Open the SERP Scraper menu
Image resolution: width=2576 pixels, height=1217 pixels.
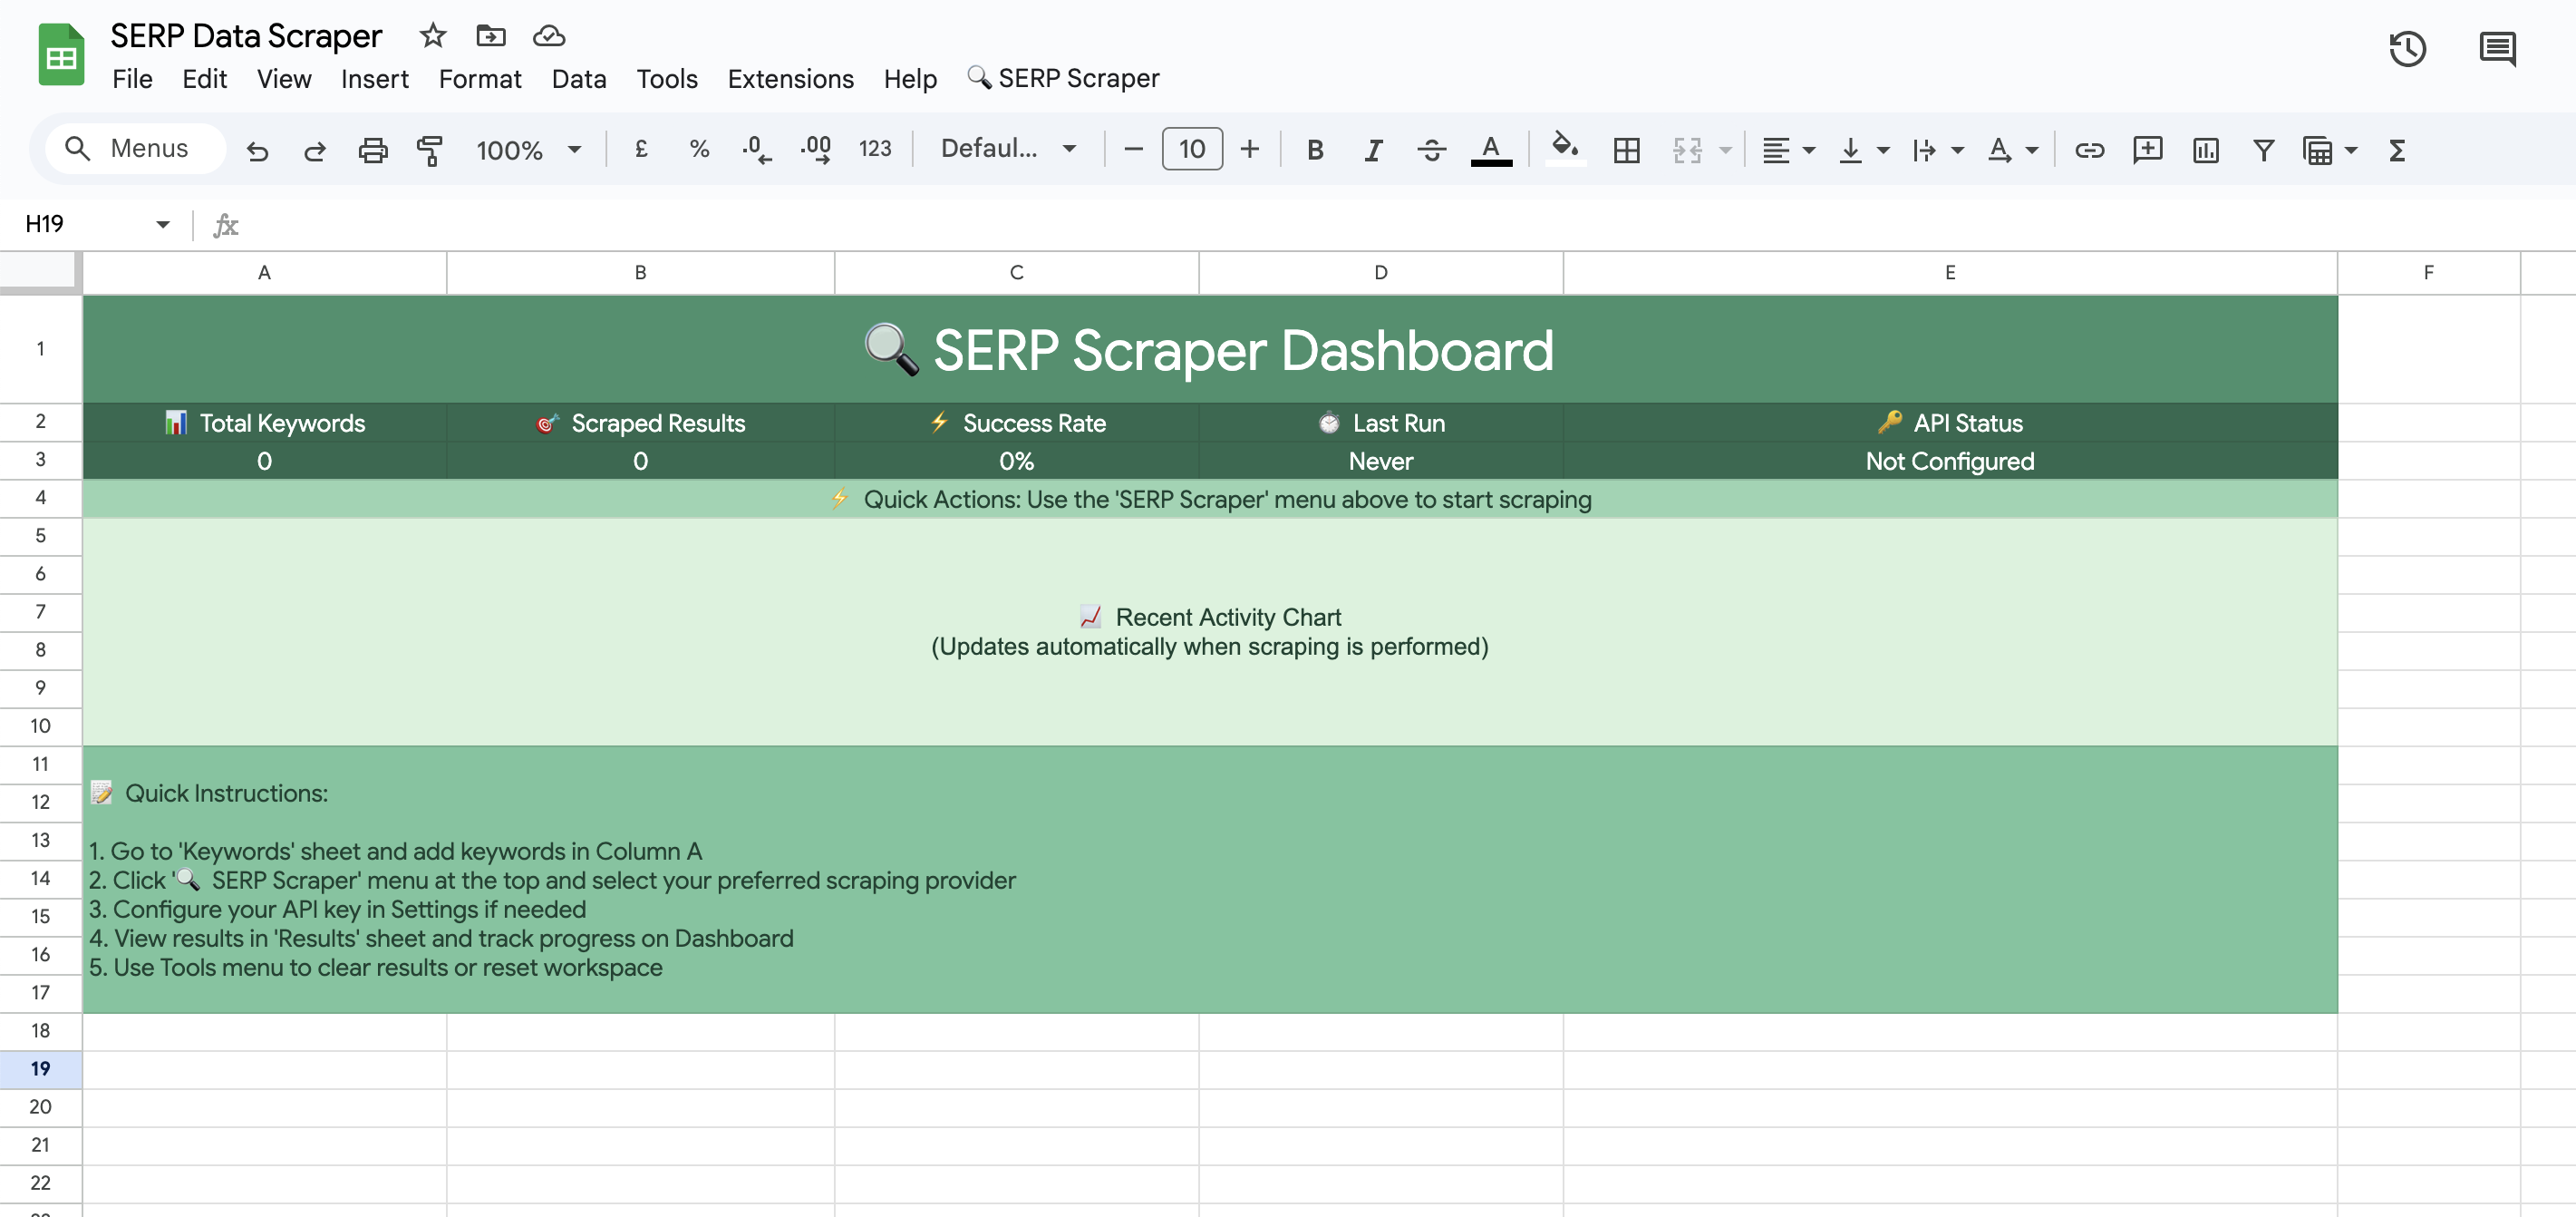(x=1062, y=78)
